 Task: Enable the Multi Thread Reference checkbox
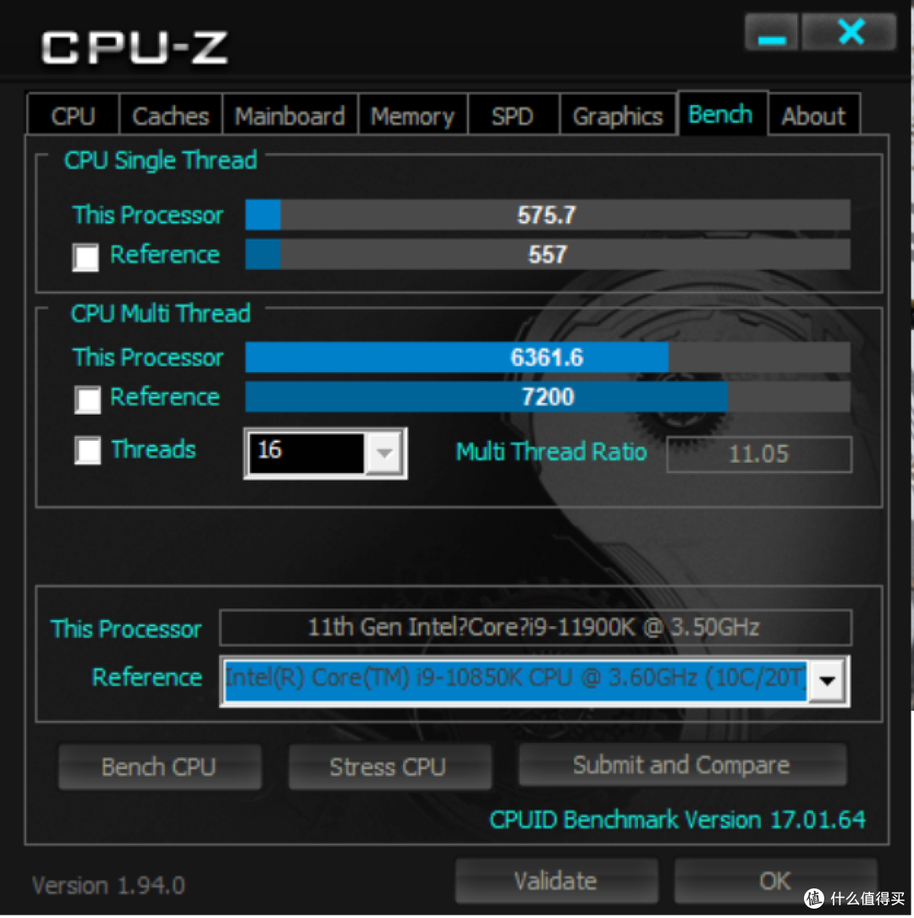coord(87,400)
